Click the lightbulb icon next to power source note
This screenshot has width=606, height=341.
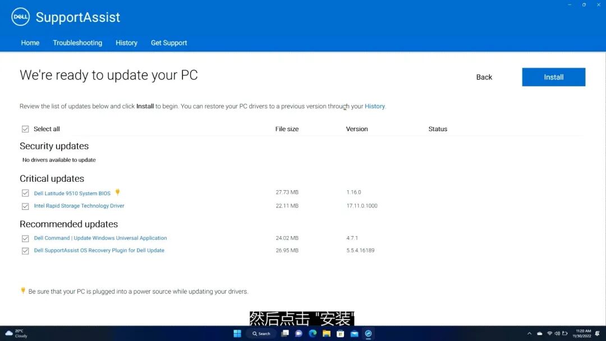pyautogui.click(x=23, y=291)
